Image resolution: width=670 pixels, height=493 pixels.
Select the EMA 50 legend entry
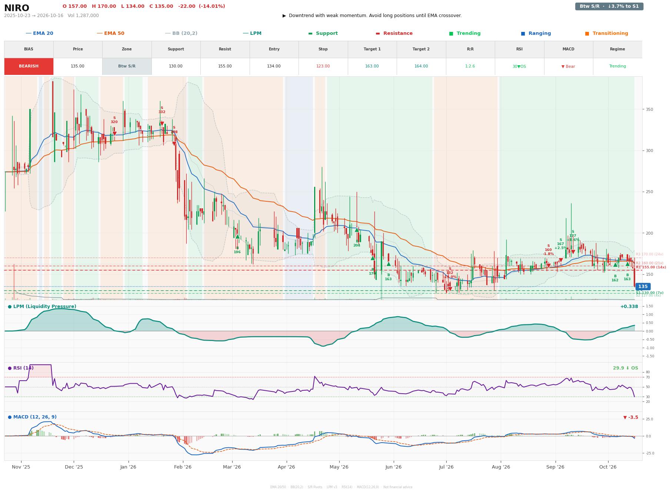pos(111,33)
